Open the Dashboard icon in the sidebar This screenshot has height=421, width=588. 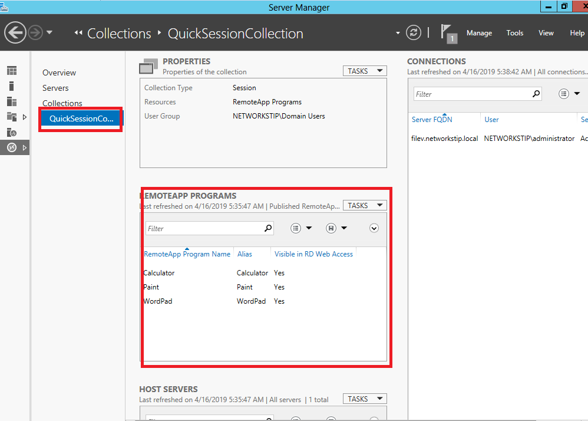12,70
